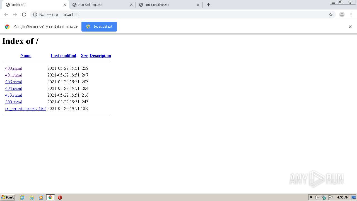This screenshot has width=357, height=201.
Task: Sort listing by Last modified
Action: coord(63,56)
